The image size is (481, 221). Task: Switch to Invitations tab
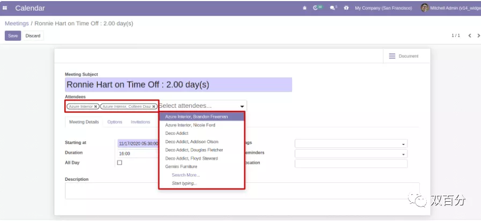pyautogui.click(x=141, y=122)
